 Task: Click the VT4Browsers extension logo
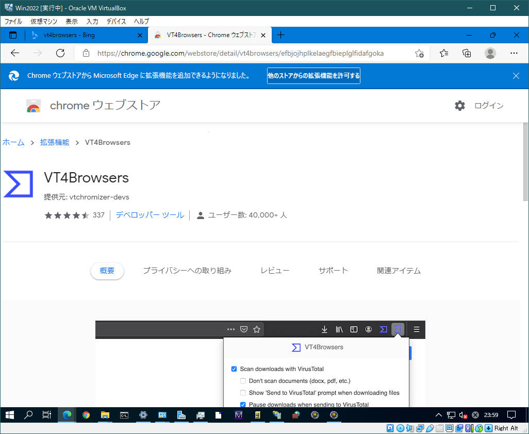point(18,184)
